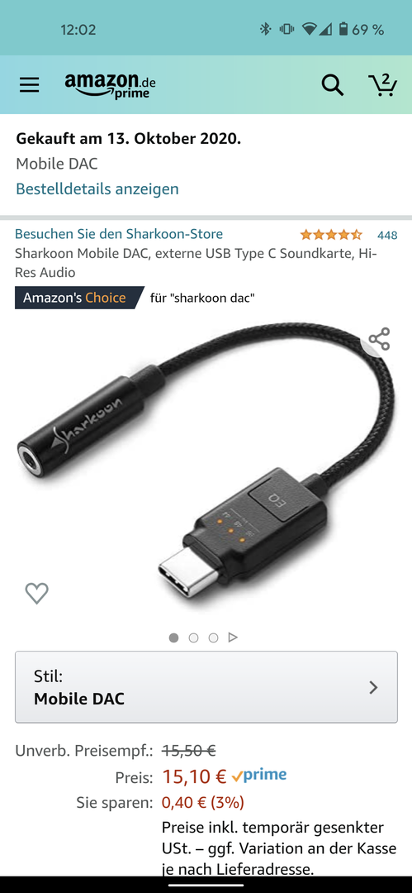Open the shopping cart with 2 items
Viewport: 412px width, 893px height.
[x=383, y=84]
